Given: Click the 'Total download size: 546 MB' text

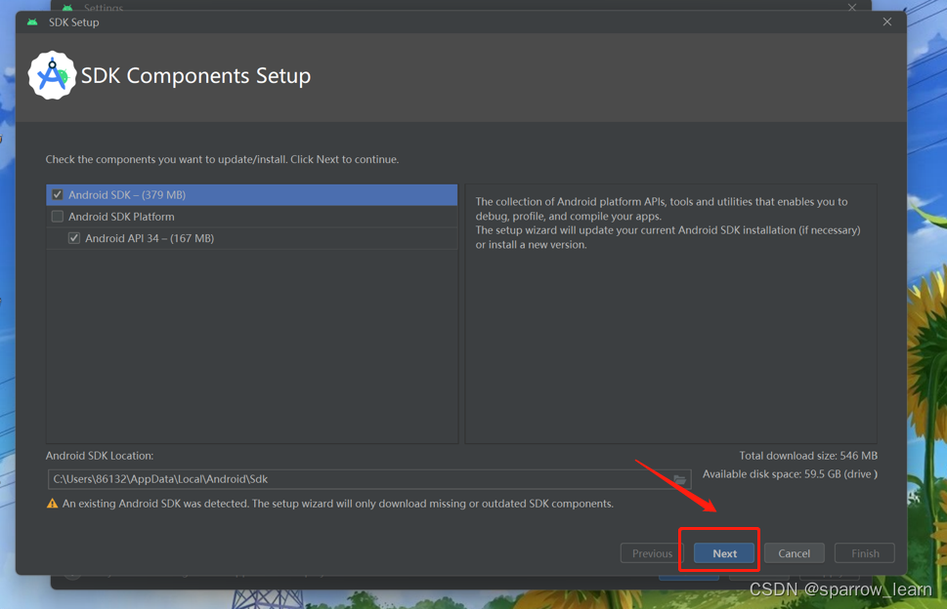Looking at the screenshot, I should [x=808, y=456].
